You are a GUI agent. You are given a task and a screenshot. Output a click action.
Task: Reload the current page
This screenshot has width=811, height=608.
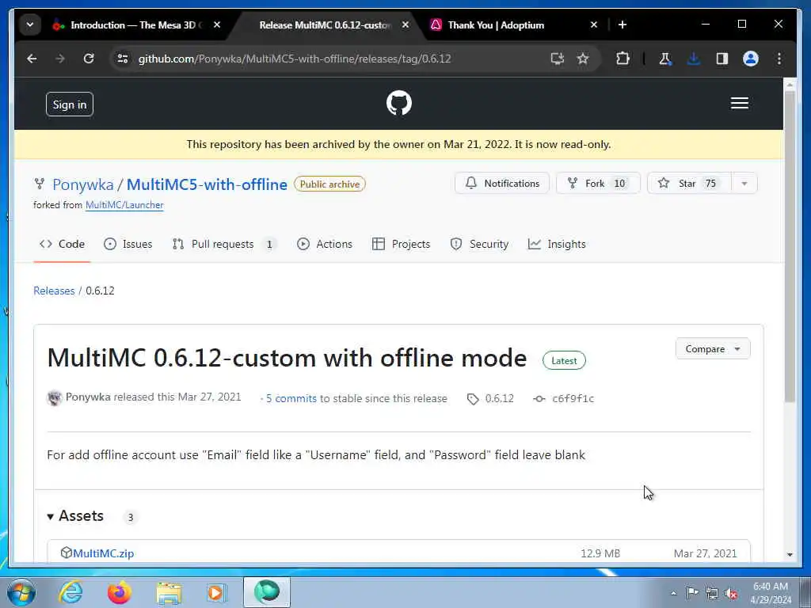coord(89,59)
